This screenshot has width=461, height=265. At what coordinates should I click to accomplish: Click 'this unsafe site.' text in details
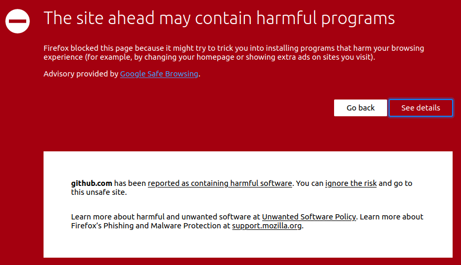[x=99, y=192]
